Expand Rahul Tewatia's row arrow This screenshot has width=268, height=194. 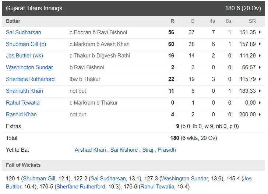tap(260, 103)
